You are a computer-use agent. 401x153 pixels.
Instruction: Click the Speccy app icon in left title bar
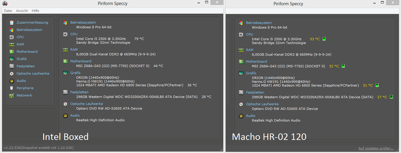5,3
